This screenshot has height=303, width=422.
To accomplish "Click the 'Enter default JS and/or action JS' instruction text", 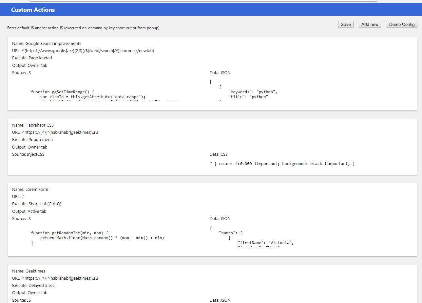I will pyautogui.click(x=83, y=28).
